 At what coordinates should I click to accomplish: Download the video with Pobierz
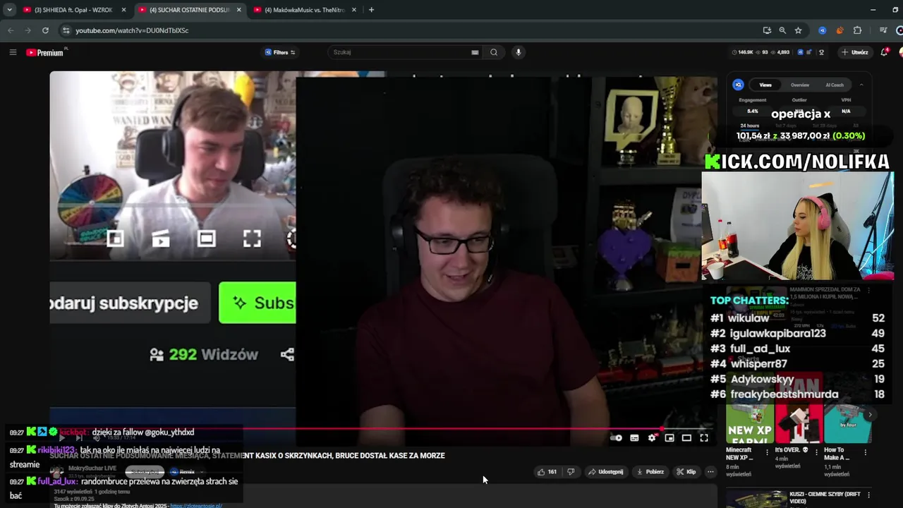[650, 471]
